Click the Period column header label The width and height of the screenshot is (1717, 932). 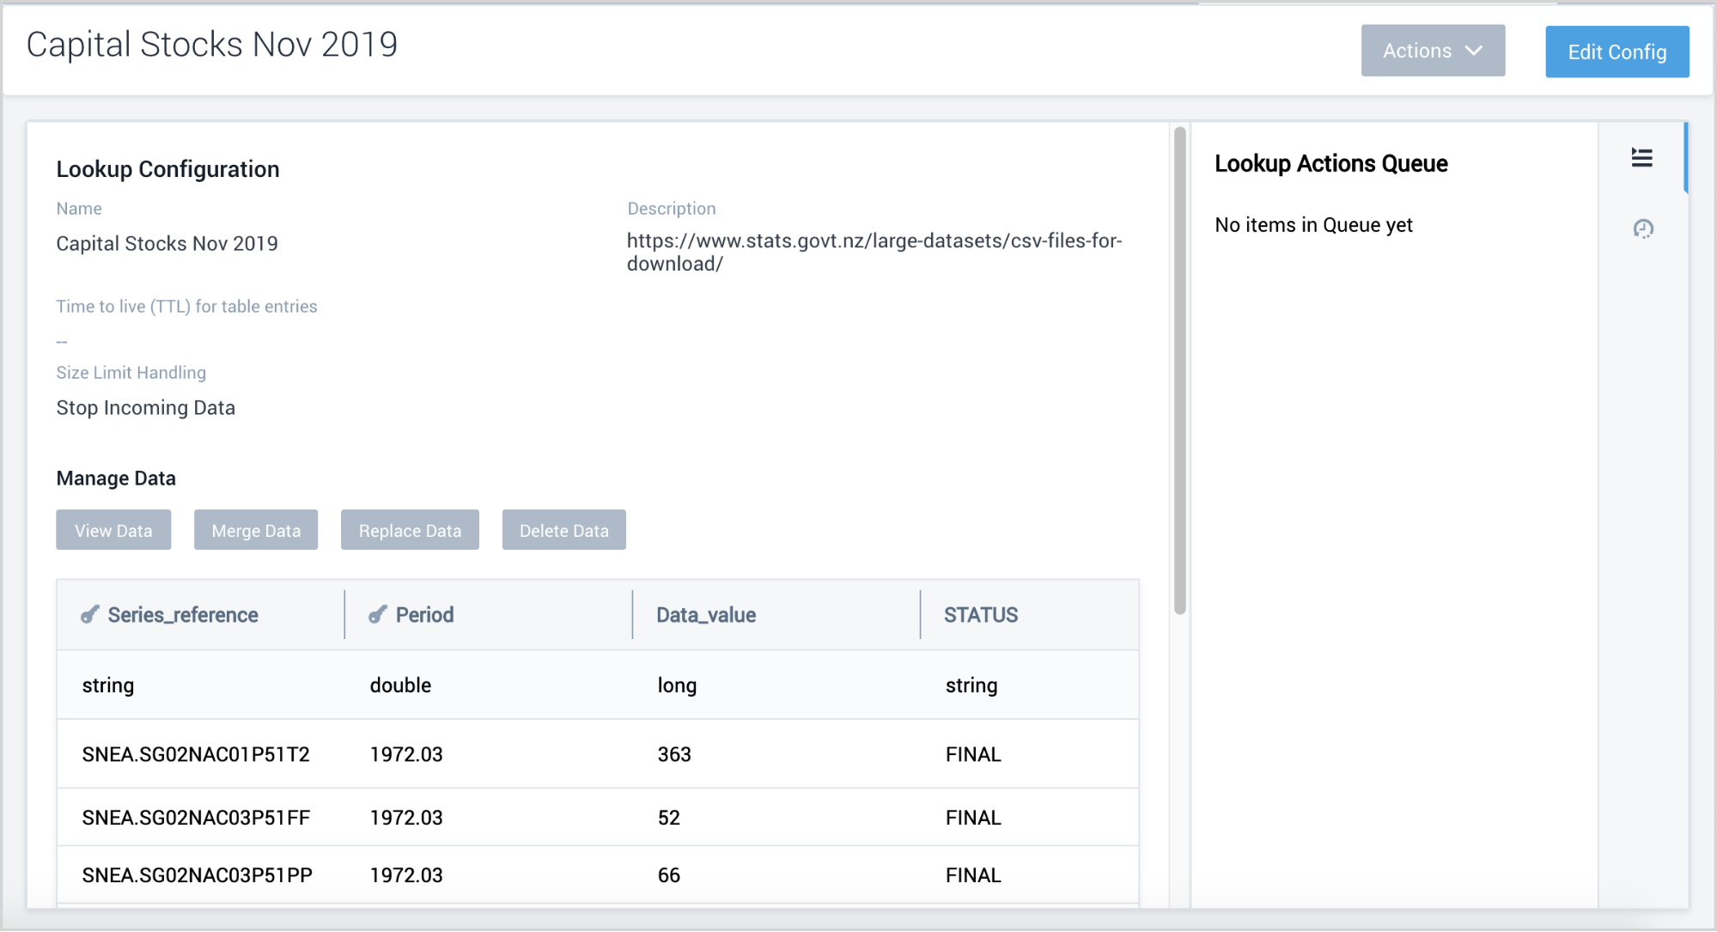424,615
